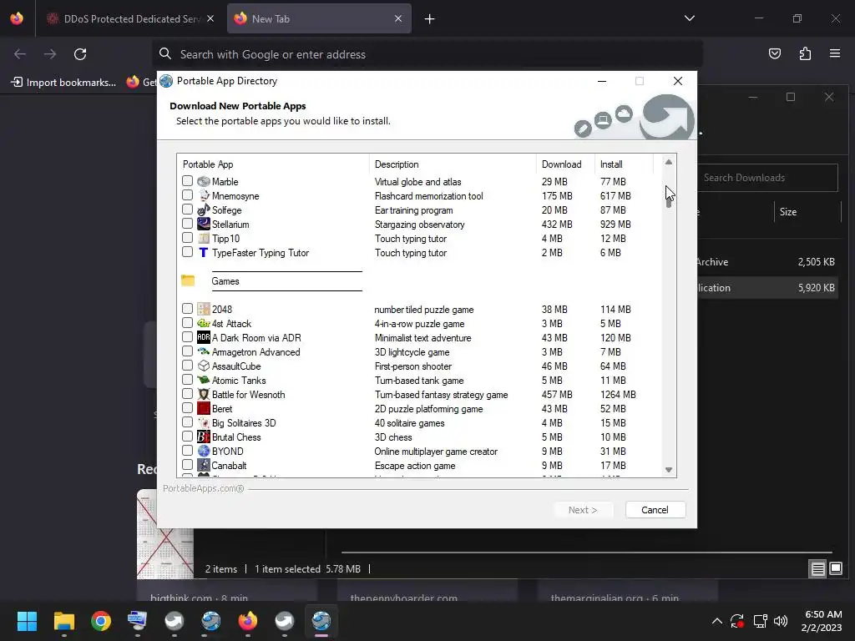Switch to DDoS Protected Dedicated Server tab

131,19
